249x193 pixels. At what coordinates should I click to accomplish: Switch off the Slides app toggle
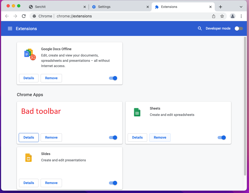pos(113,183)
